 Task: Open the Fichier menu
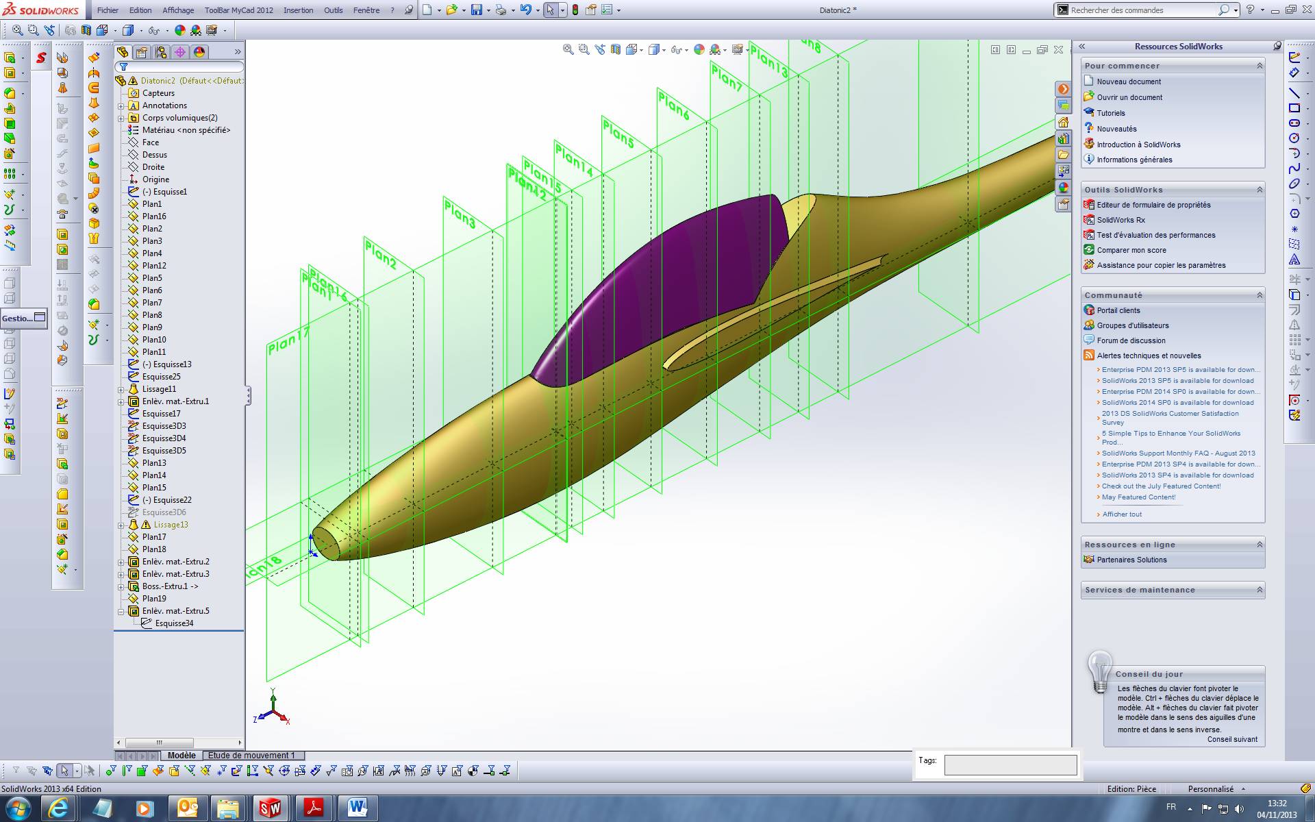108,10
